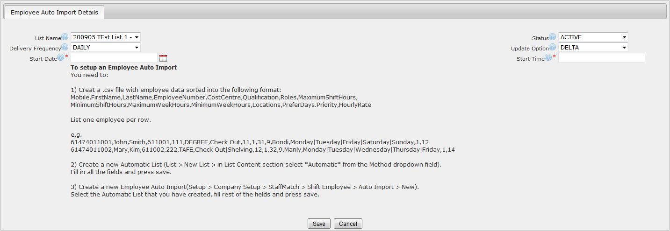
Task: Click into the Start Time input field
Action: (x=601, y=58)
